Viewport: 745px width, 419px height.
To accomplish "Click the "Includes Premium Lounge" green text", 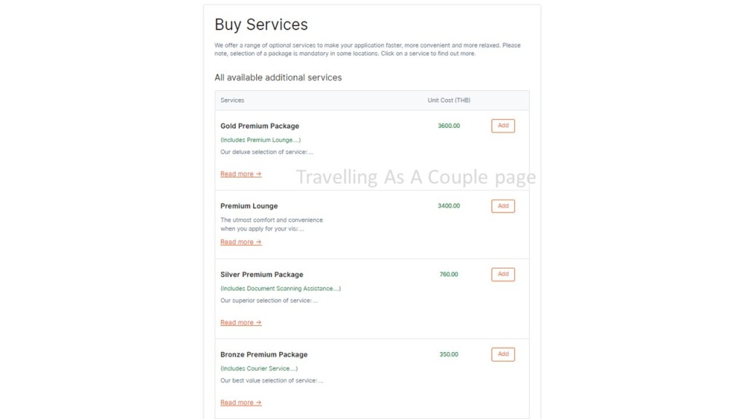I will click(x=260, y=140).
